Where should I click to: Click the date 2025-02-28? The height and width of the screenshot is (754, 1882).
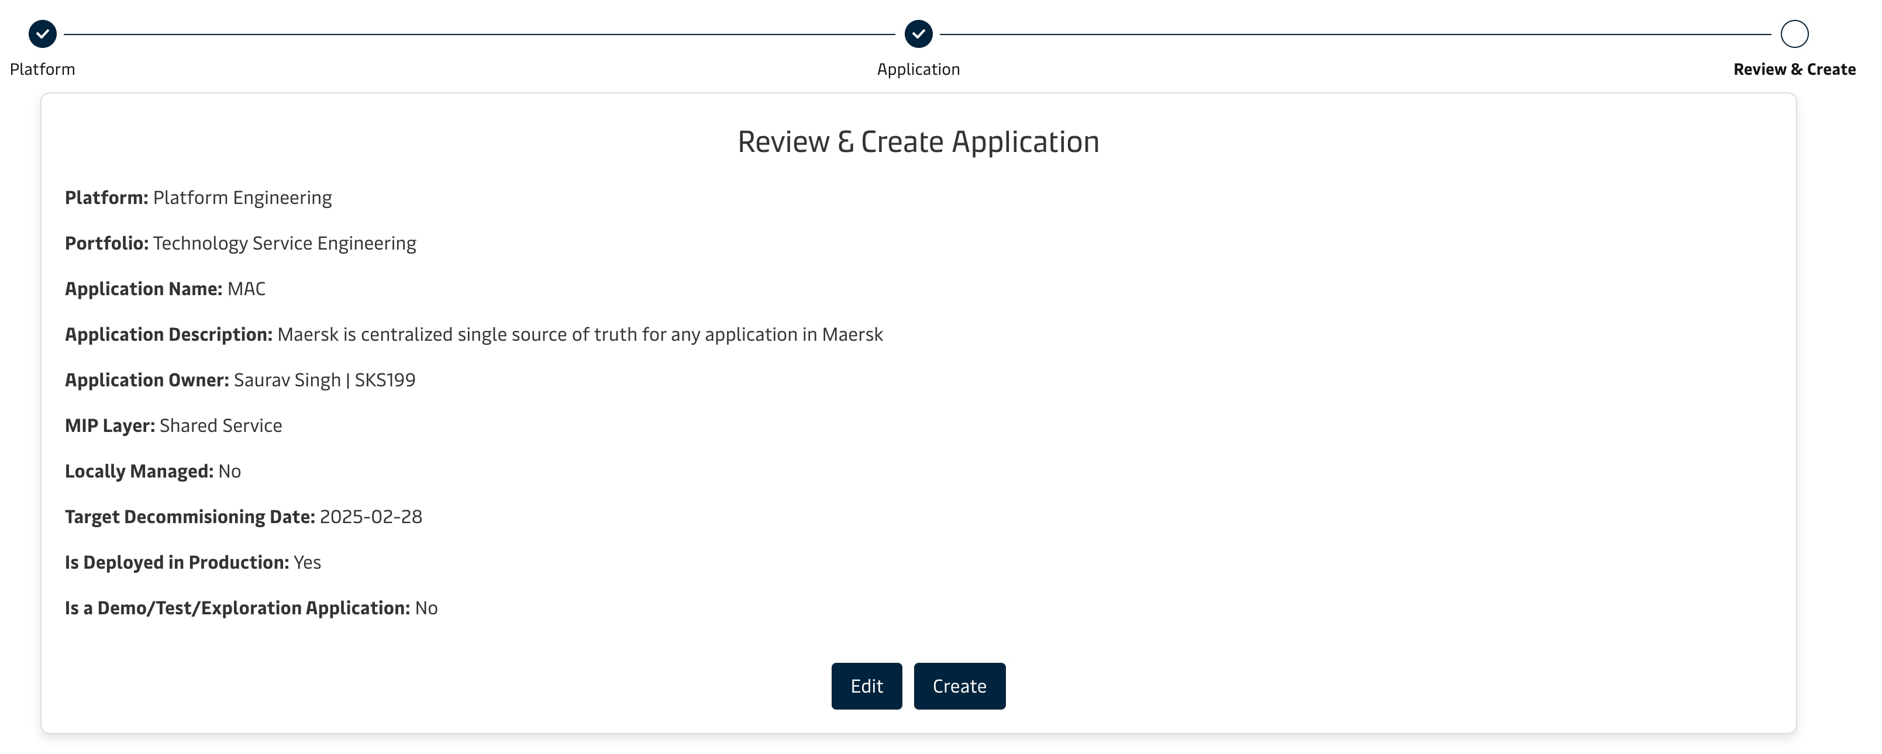(x=371, y=517)
